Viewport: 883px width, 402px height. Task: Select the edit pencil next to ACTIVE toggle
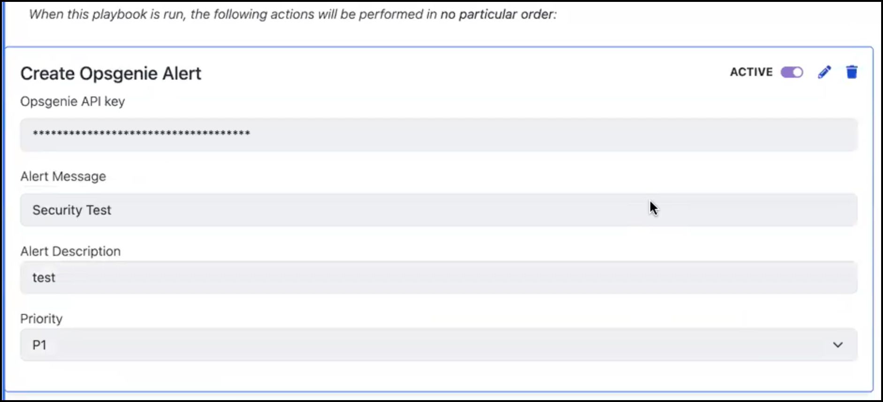click(x=824, y=72)
